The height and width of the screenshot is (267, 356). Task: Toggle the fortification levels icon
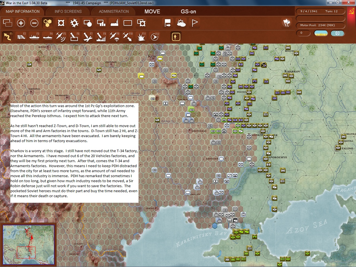point(61,23)
